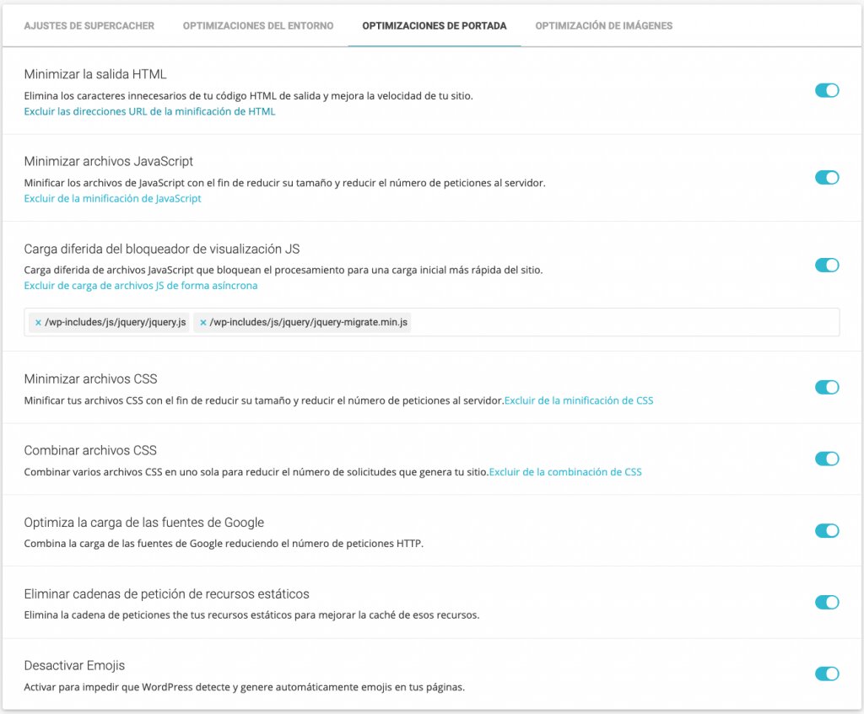Open Excluir las direcciones URL de minificación HTML link

(149, 111)
